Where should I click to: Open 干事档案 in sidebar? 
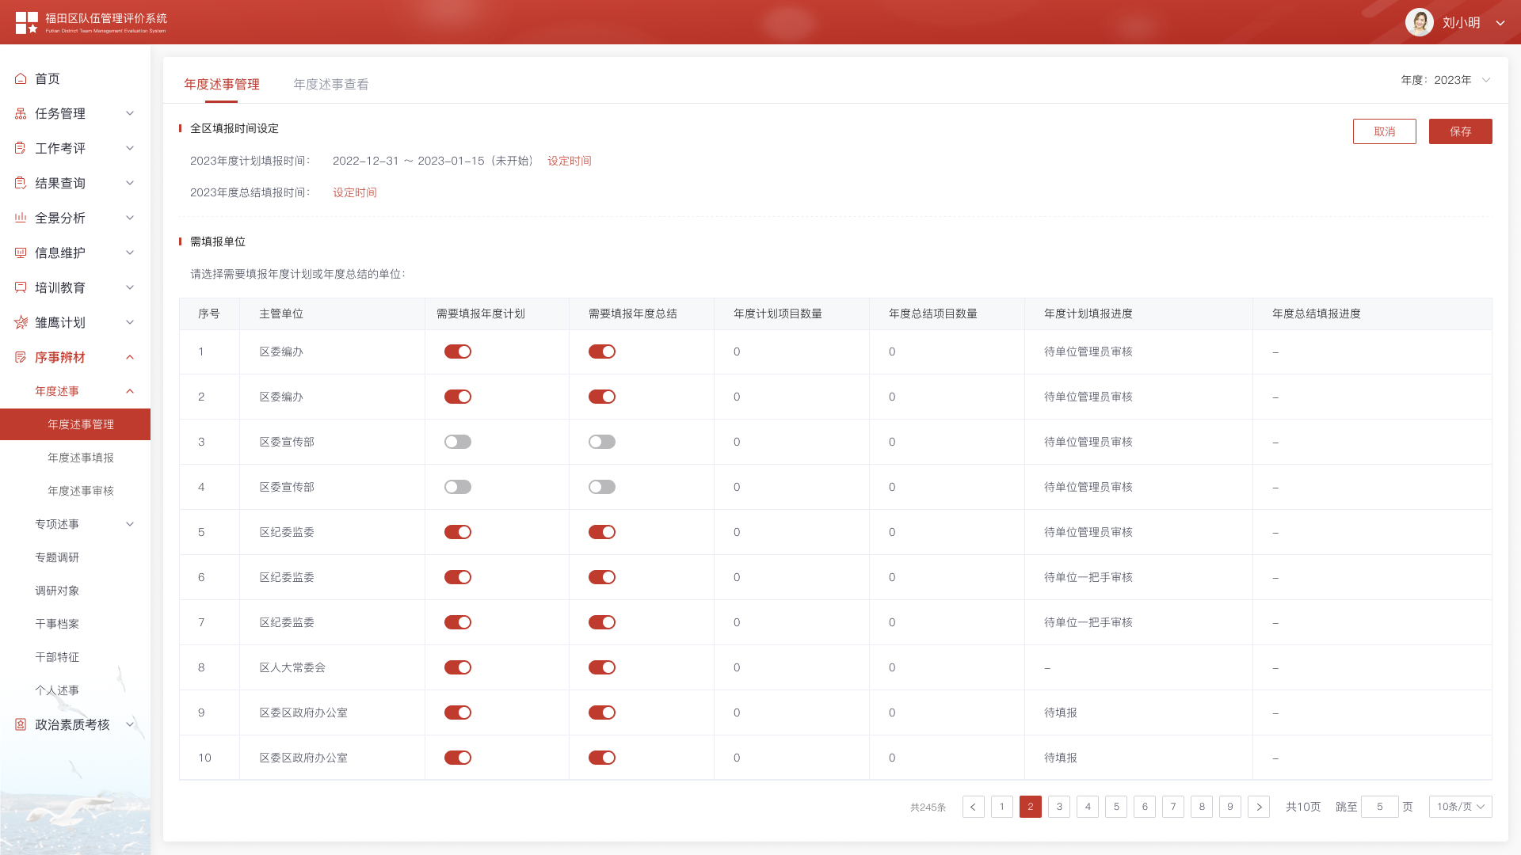(x=57, y=624)
